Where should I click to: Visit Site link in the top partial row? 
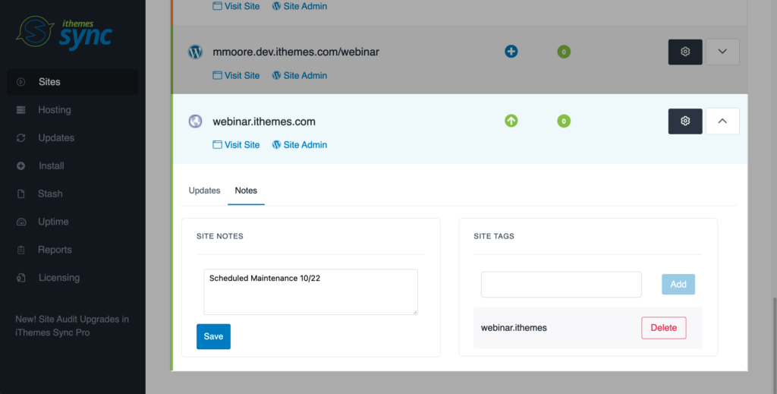point(236,6)
